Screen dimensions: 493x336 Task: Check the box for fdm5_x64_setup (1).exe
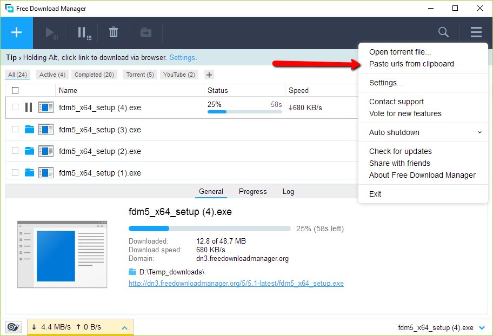[x=15, y=172]
